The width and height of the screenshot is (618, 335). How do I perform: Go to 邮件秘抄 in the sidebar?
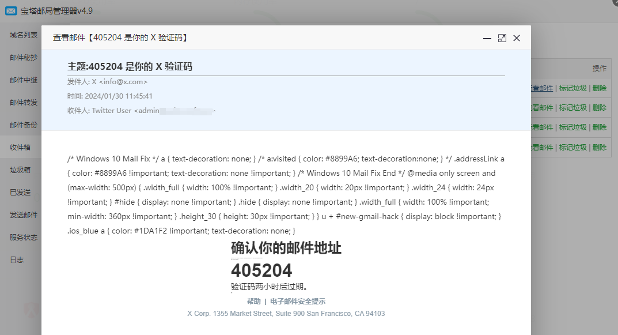pyautogui.click(x=24, y=58)
